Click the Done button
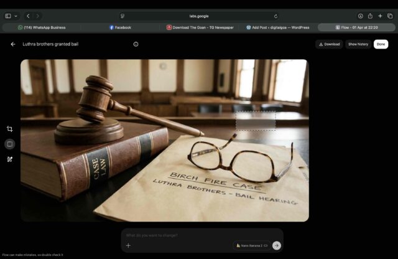This screenshot has height=259, width=398. click(381, 44)
